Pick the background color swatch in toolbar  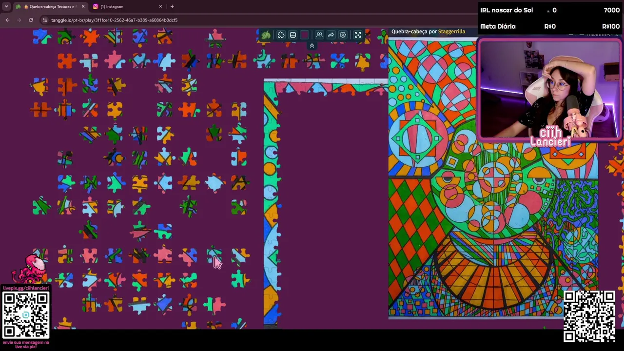(x=305, y=35)
